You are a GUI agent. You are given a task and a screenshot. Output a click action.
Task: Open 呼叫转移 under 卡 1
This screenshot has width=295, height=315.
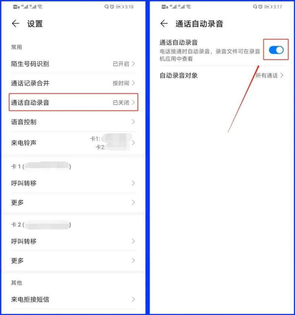[x=73, y=183]
